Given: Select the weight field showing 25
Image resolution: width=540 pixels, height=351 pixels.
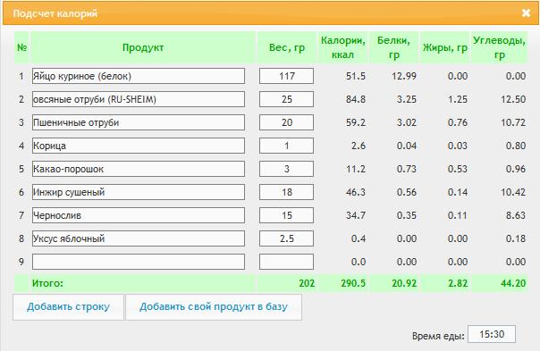Looking at the screenshot, I should click(286, 99).
